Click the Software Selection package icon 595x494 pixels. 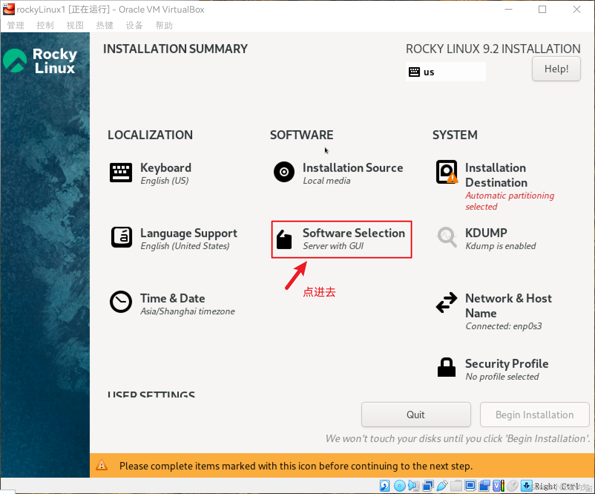coord(284,239)
